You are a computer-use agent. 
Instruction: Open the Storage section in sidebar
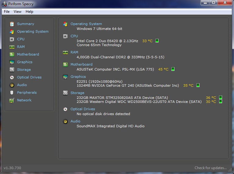click(24, 70)
